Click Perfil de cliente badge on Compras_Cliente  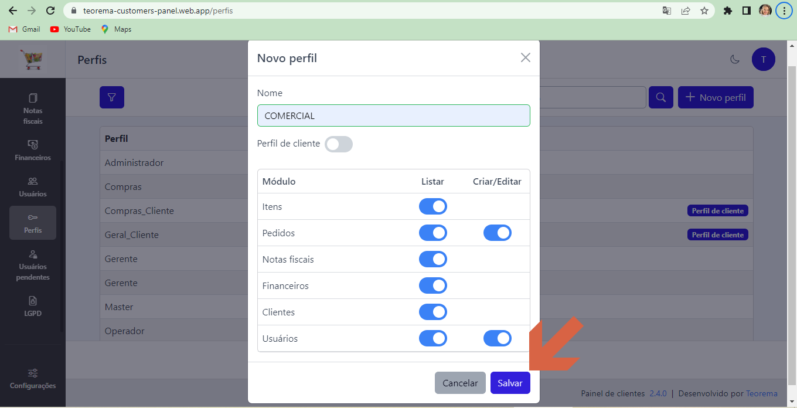pyautogui.click(x=718, y=210)
